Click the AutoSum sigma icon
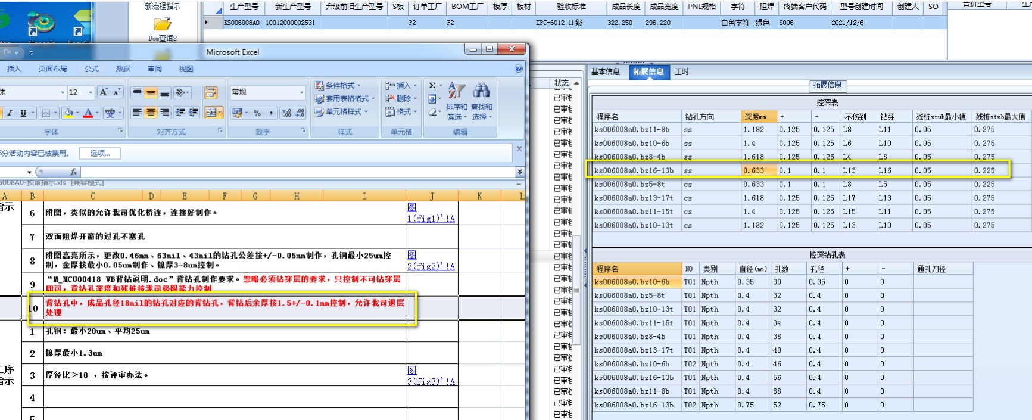 (x=432, y=86)
